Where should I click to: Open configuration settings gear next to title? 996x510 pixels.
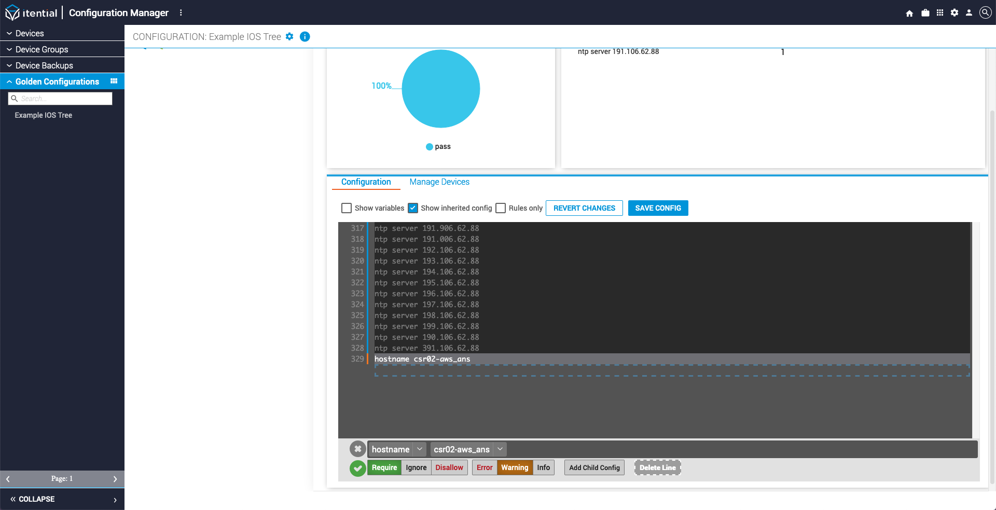coord(289,36)
